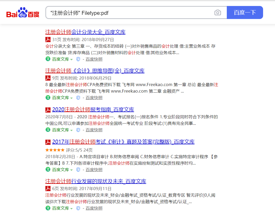Click green 文库 icon under 行业发展 result
The image size is (275, 214).
tap(48, 208)
